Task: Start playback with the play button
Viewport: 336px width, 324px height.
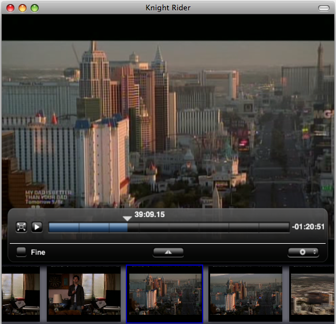Action: click(x=37, y=227)
